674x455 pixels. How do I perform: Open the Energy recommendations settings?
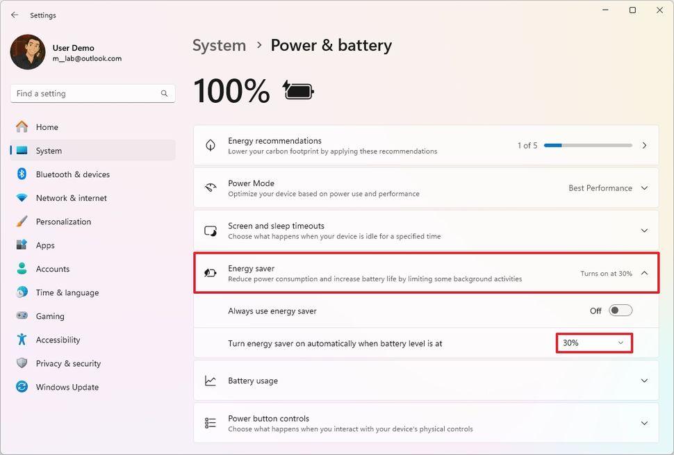(425, 145)
